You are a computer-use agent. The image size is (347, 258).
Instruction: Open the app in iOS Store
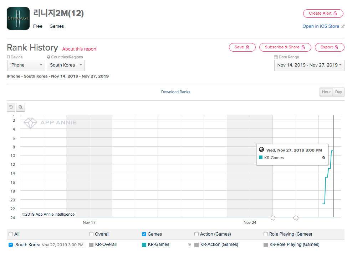pos(321,26)
